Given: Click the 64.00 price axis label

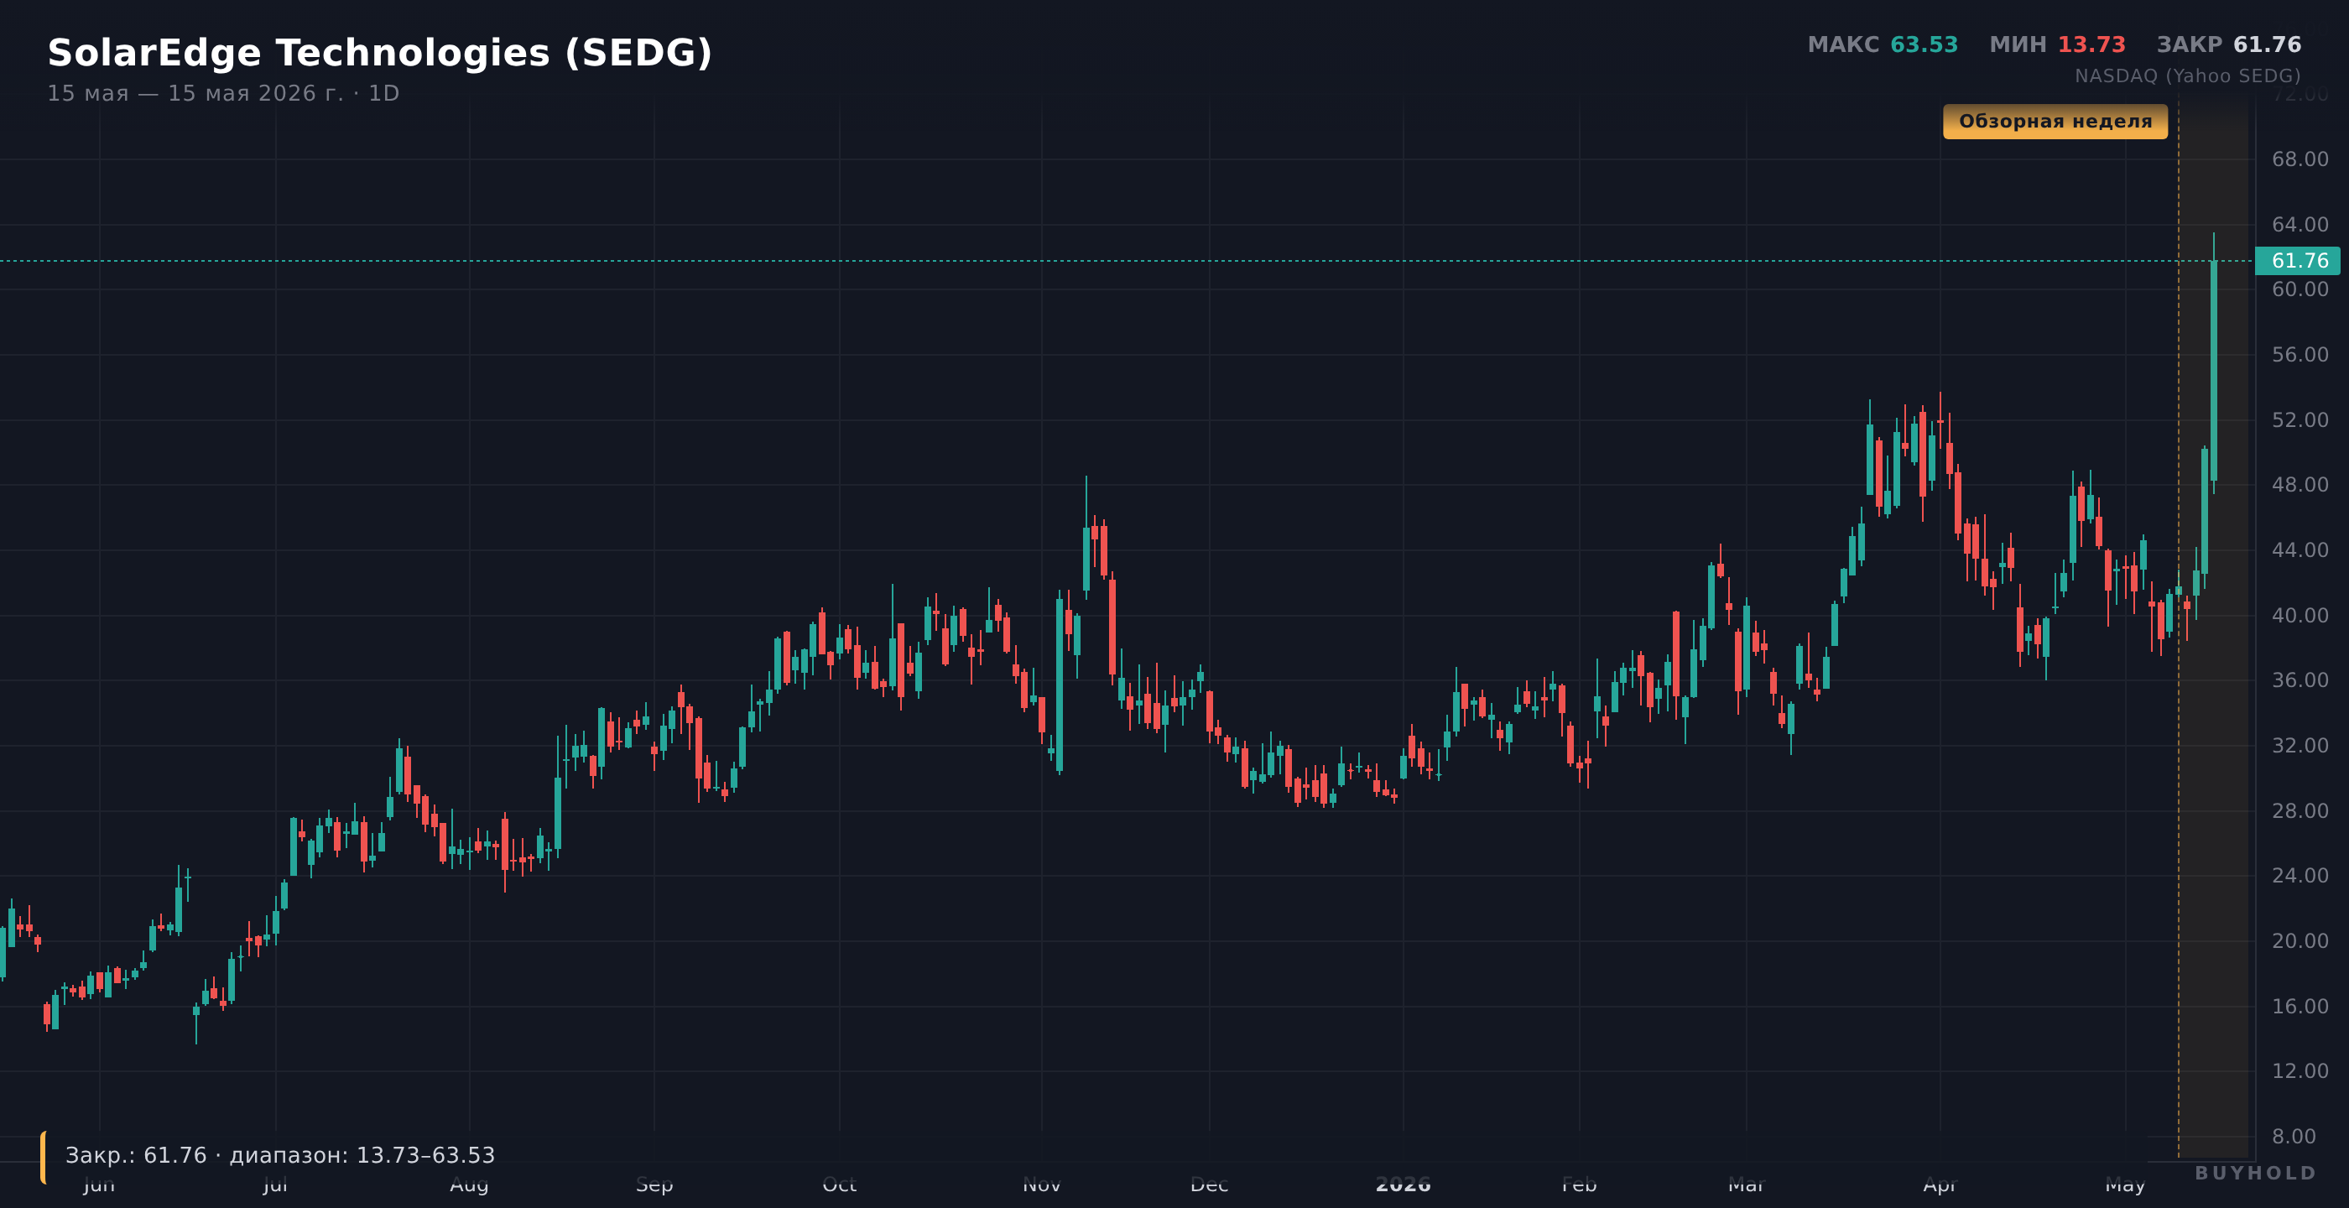Looking at the screenshot, I should 2300,224.
